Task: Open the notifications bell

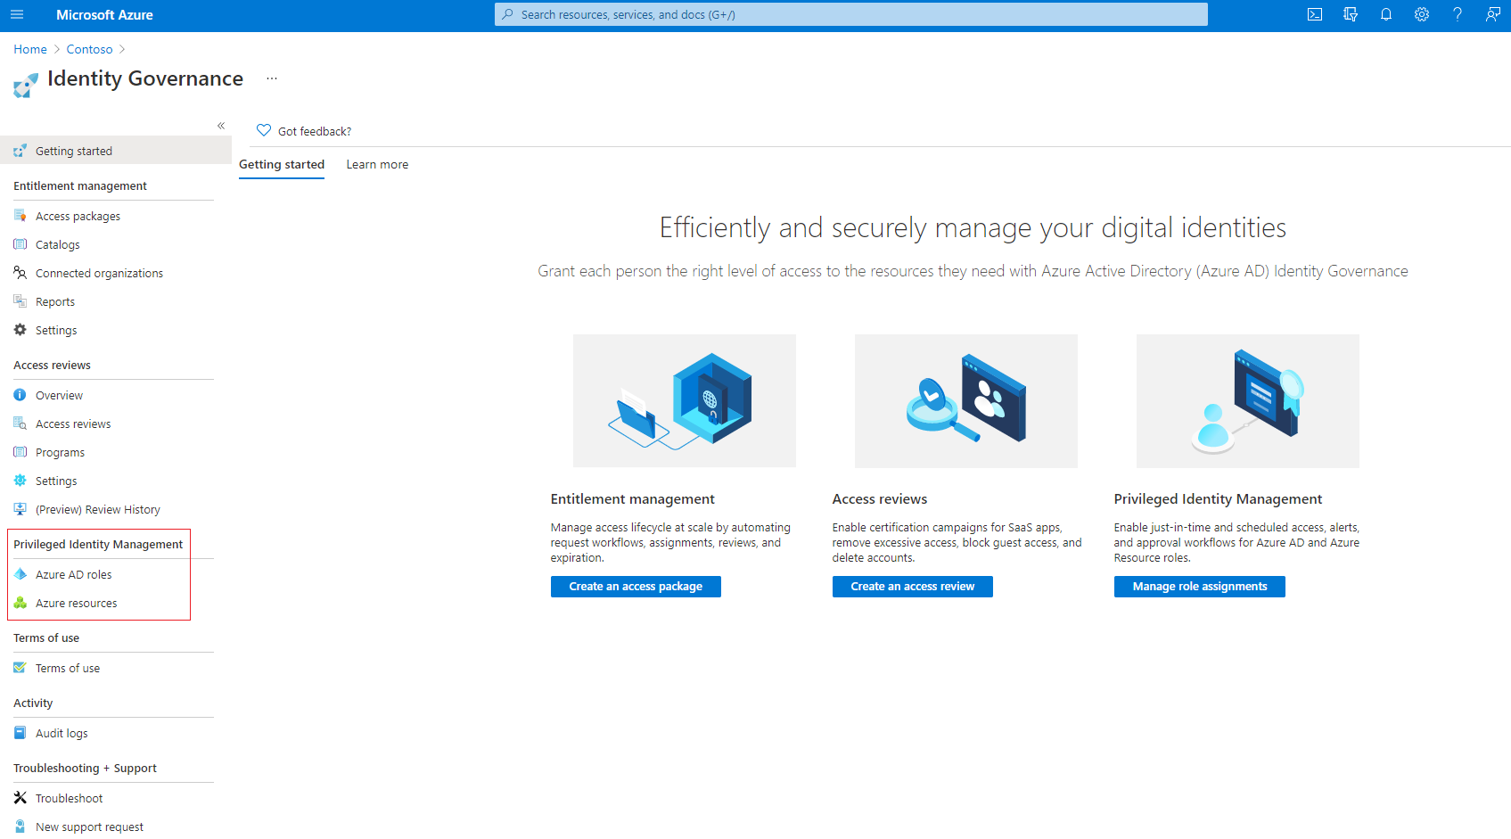Action: click(x=1386, y=15)
